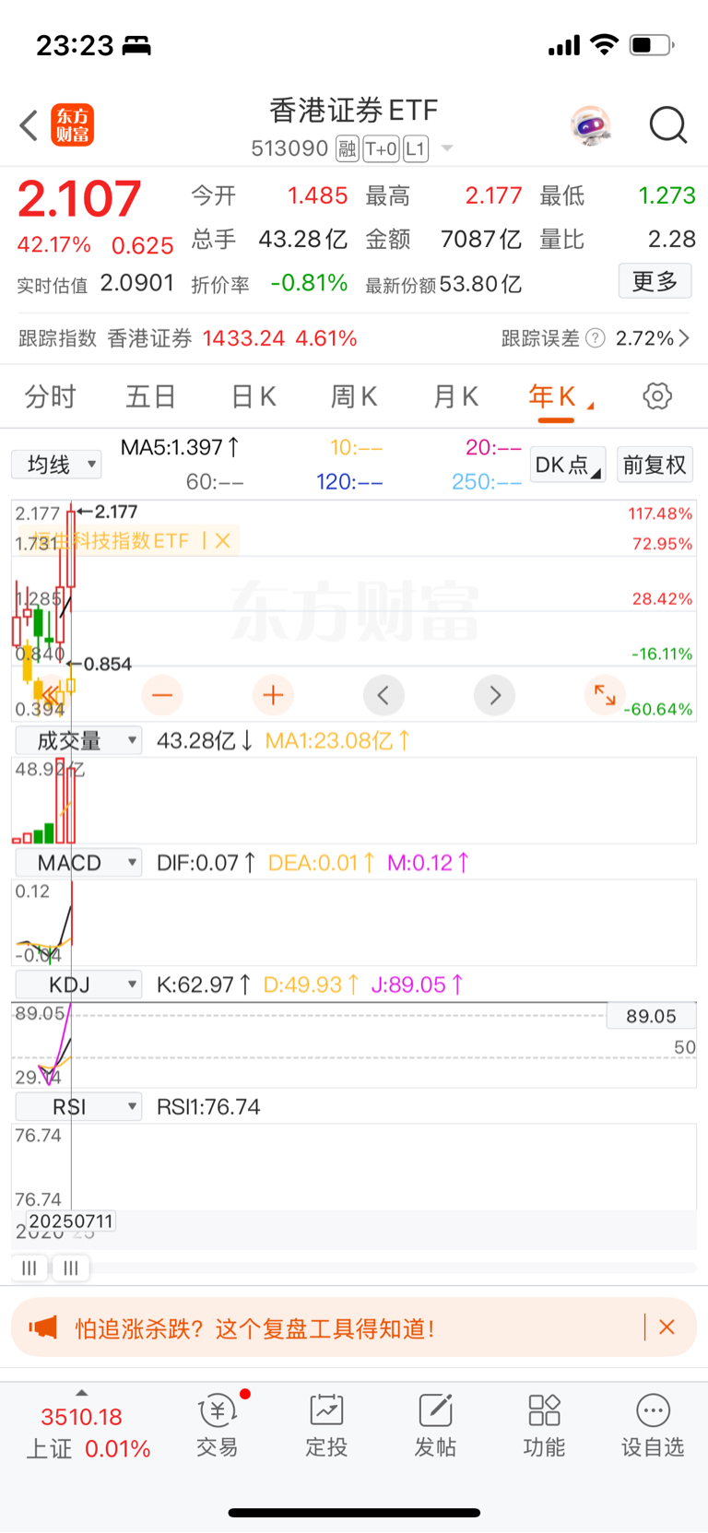Zoom in chart with plus button
Viewport: 708px width, 1533px height.
273,695
